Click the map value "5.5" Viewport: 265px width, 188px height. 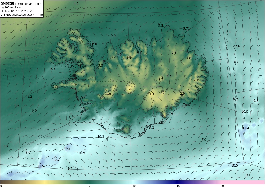[161, 26]
